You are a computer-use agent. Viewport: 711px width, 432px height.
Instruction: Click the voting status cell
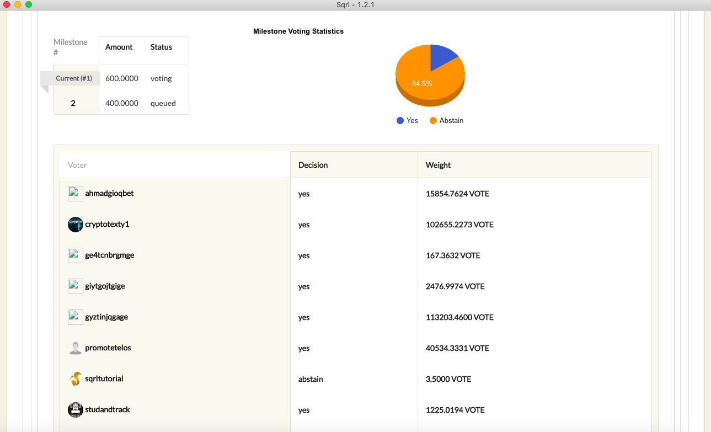pyautogui.click(x=161, y=79)
